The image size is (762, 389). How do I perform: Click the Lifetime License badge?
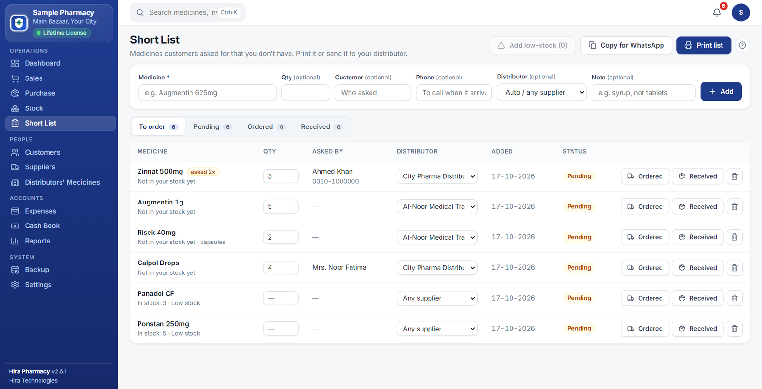[x=62, y=33]
